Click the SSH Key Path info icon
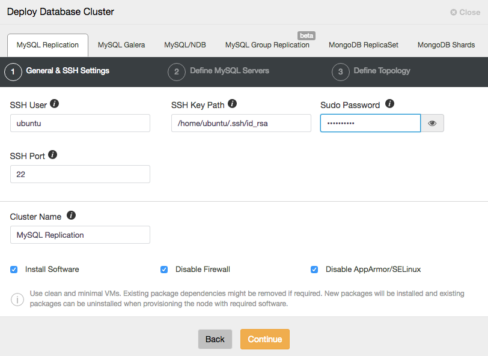Screen dimensions: 488x356 click(x=232, y=103)
